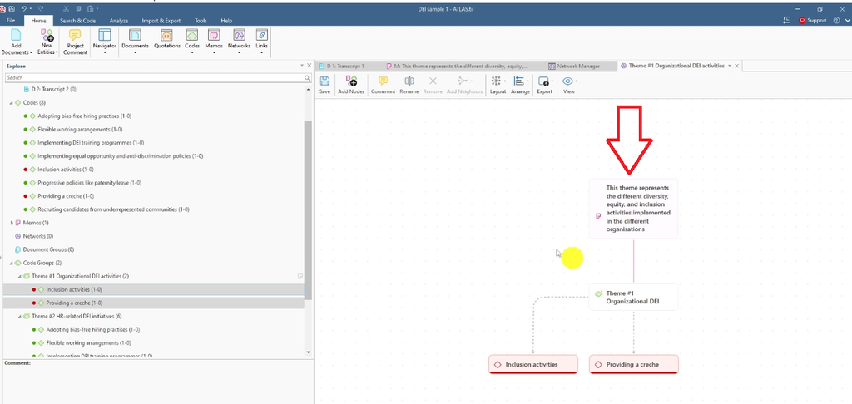The image size is (852, 404).
Task: Click the cut scissors icon in title bar
Action: coord(65,8)
